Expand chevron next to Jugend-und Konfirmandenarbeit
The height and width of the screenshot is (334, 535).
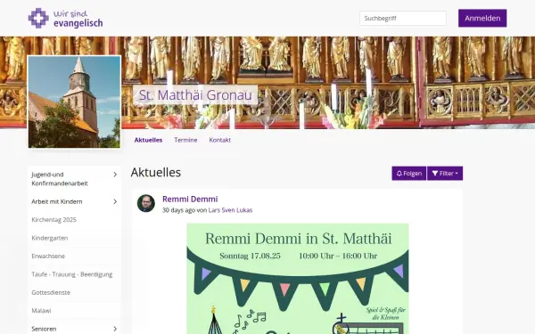[115, 175]
